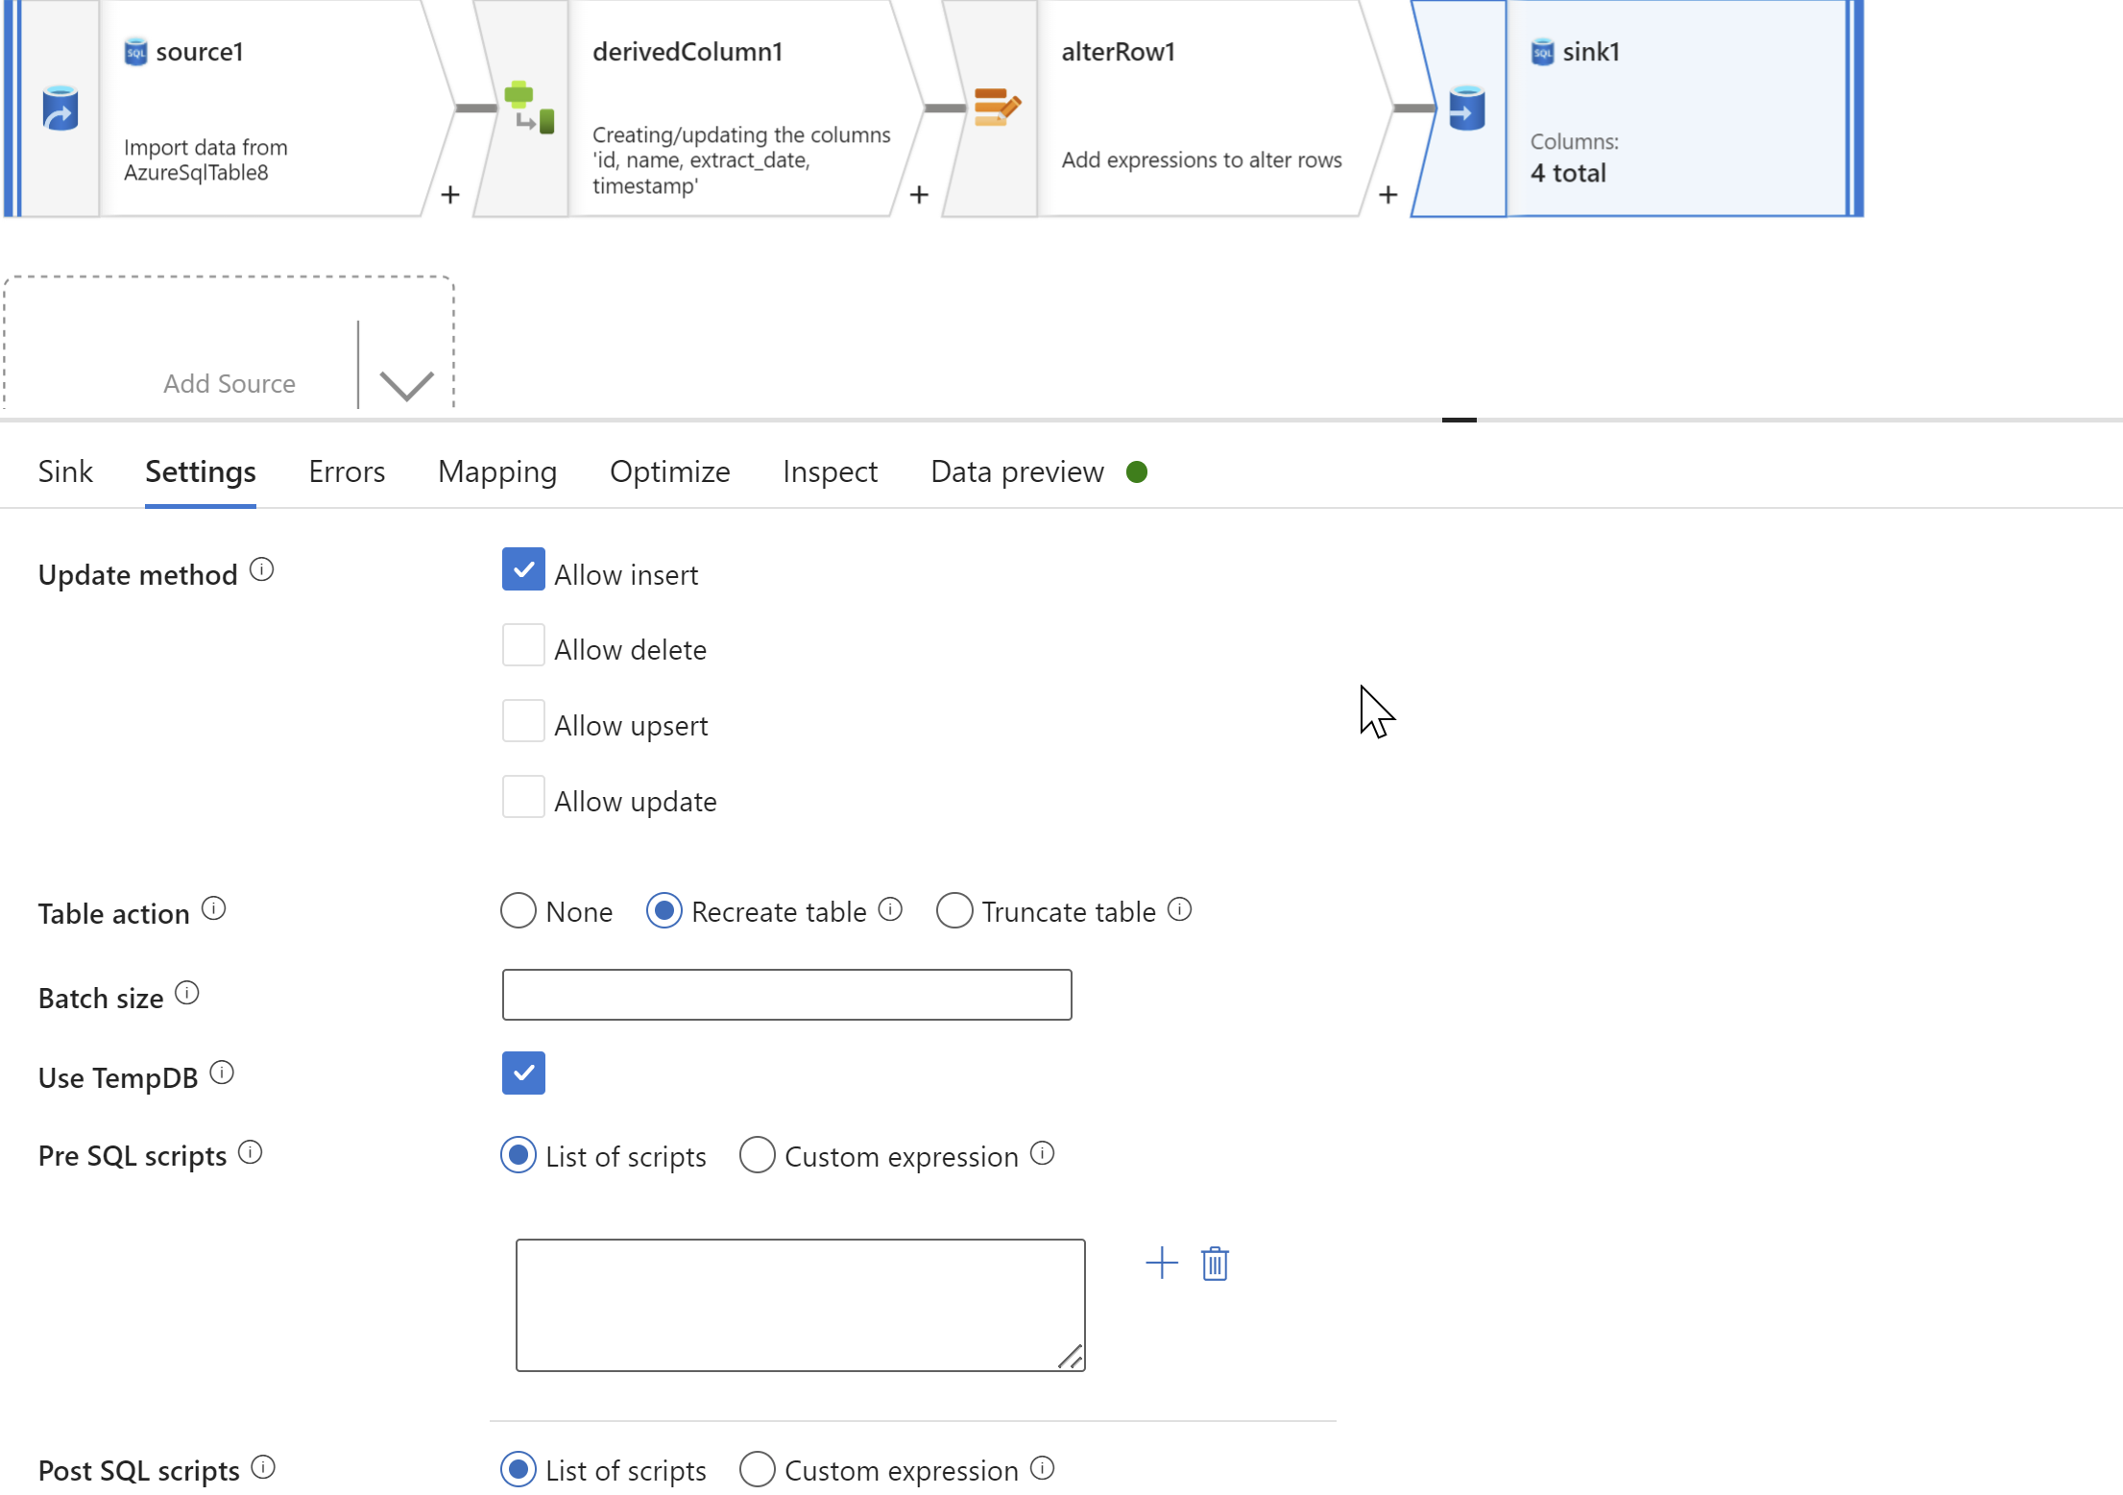The height and width of the screenshot is (1495, 2123).
Task: Switch to the Mapping tab
Action: coord(496,471)
